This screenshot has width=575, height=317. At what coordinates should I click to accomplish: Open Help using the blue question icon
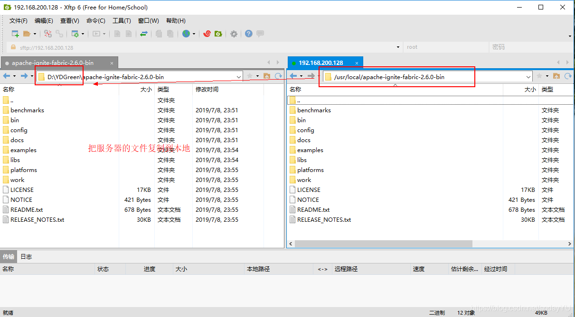click(x=249, y=34)
